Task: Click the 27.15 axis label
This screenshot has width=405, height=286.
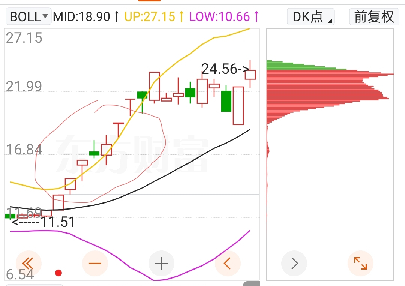Action: click(24, 38)
